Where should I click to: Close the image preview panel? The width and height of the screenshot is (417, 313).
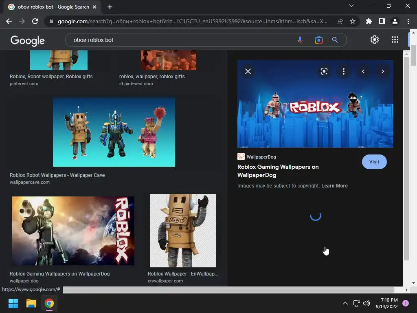pyautogui.click(x=248, y=71)
